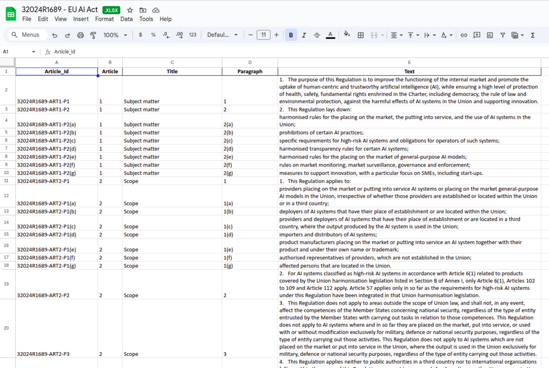This screenshot has width=549, height=368.
Task: Select cell 32024R1689-ART2-P3
Action: coord(57,328)
